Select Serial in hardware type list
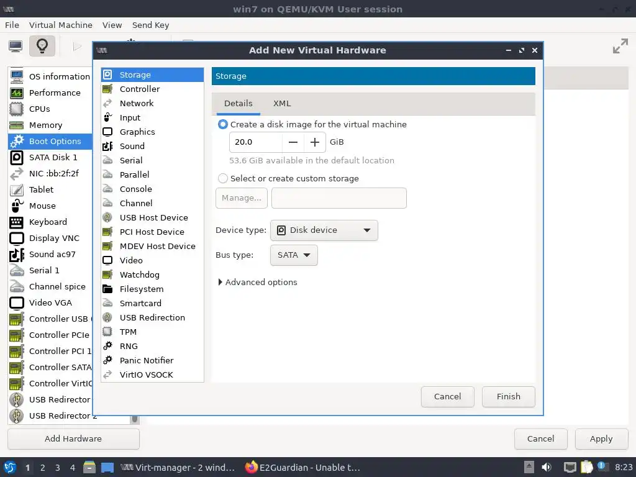The height and width of the screenshot is (477, 636). [153, 160]
